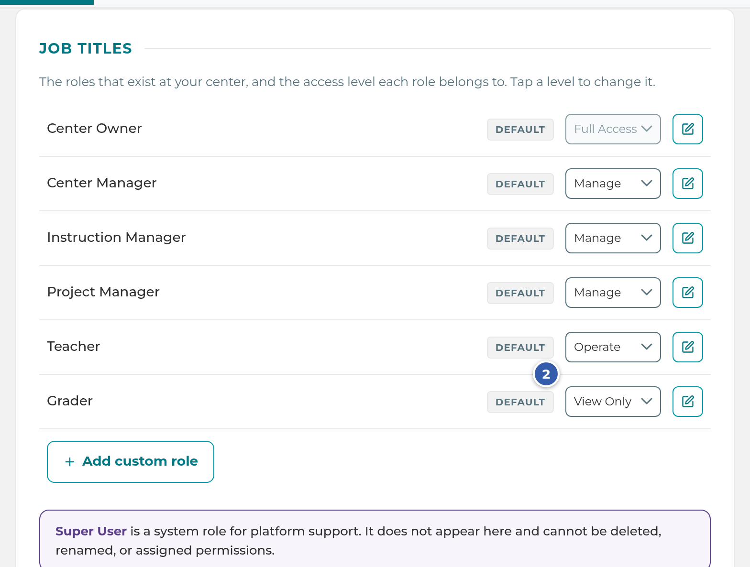The image size is (750, 567).
Task: Open Project Manager access level dropdown
Action: [x=613, y=293]
